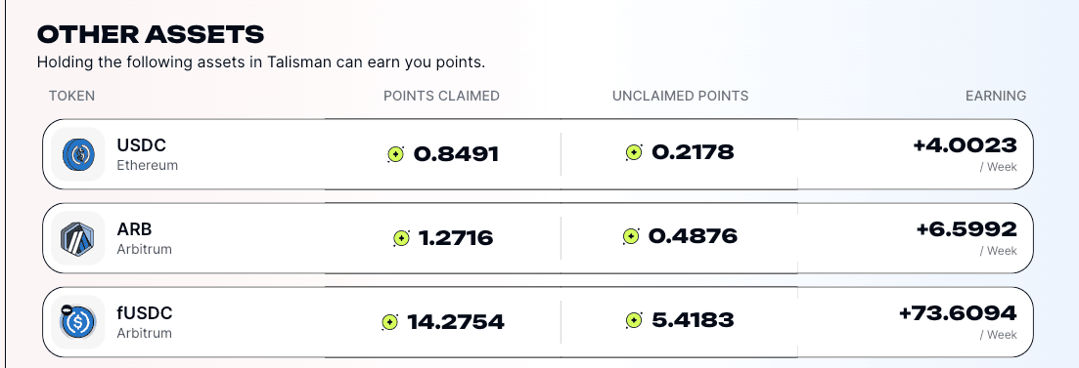Select the POINTS CLAIMED column header

click(x=442, y=96)
